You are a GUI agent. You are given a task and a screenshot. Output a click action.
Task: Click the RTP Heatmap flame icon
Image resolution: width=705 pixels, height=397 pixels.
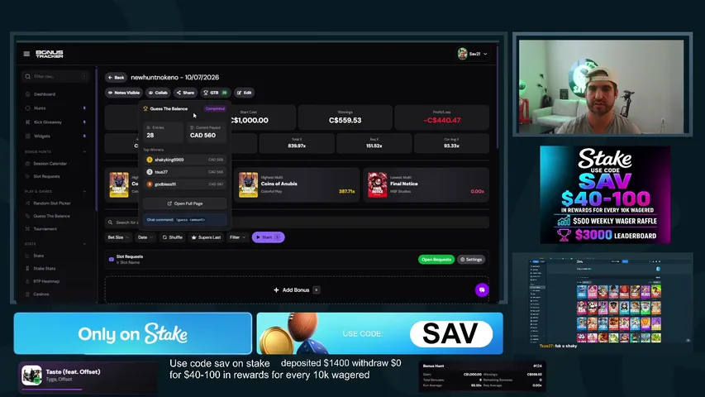click(x=28, y=281)
